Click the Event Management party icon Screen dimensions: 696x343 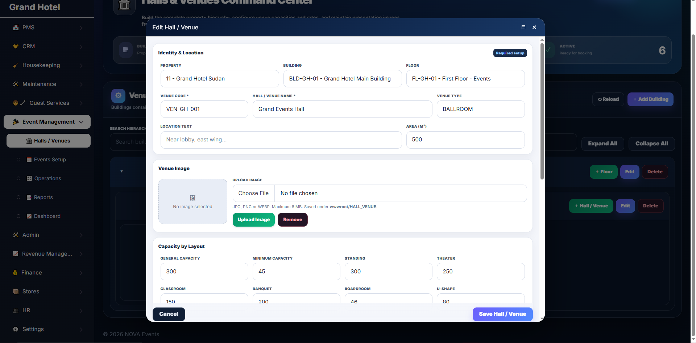pos(16,122)
